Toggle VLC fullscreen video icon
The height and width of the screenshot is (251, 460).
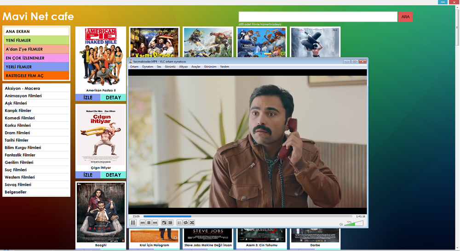(164, 223)
